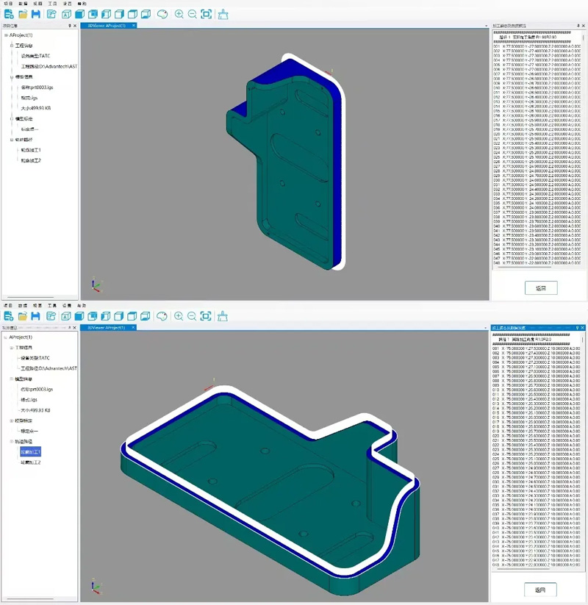588x605 pixels.
Task: Open the folder icon in the upper toolbar
Action: pyautogui.click(x=23, y=14)
